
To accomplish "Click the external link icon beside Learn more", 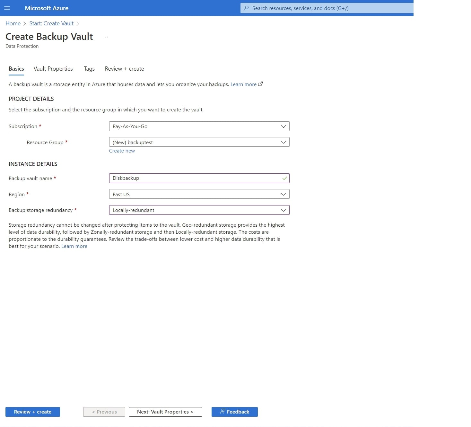I will coord(260,84).
